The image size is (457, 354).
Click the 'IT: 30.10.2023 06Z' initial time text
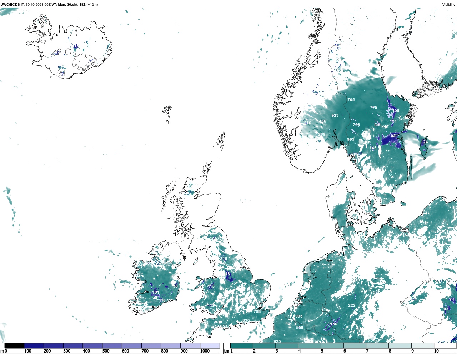point(36,5)
